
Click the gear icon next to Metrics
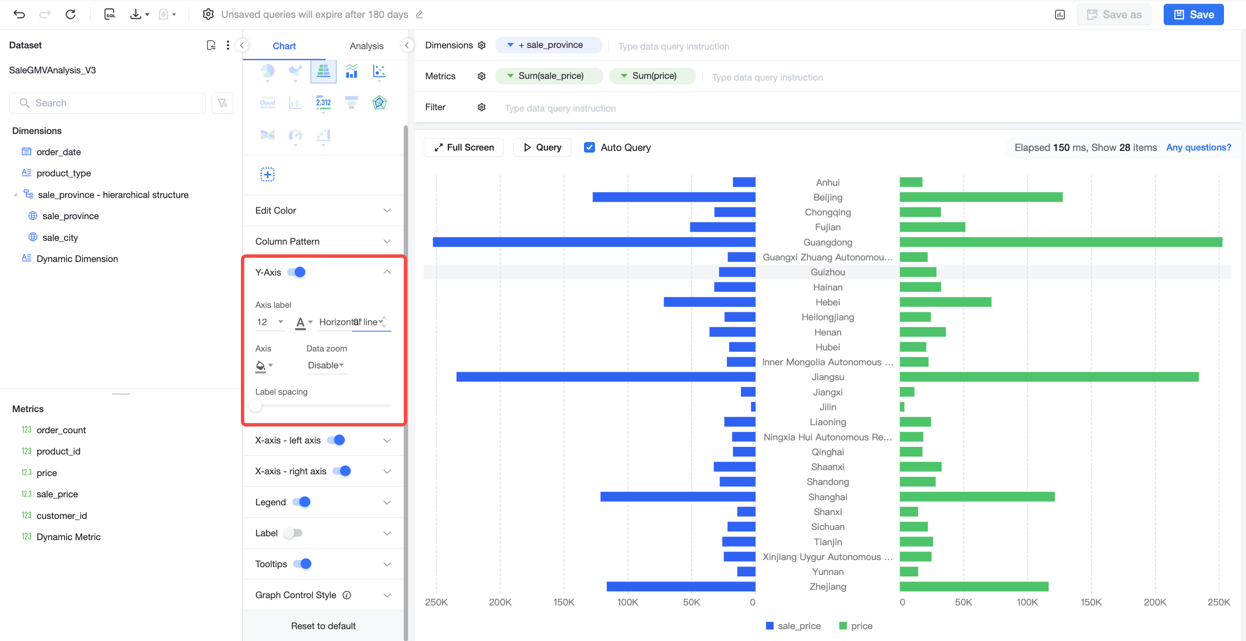(481, 76)
